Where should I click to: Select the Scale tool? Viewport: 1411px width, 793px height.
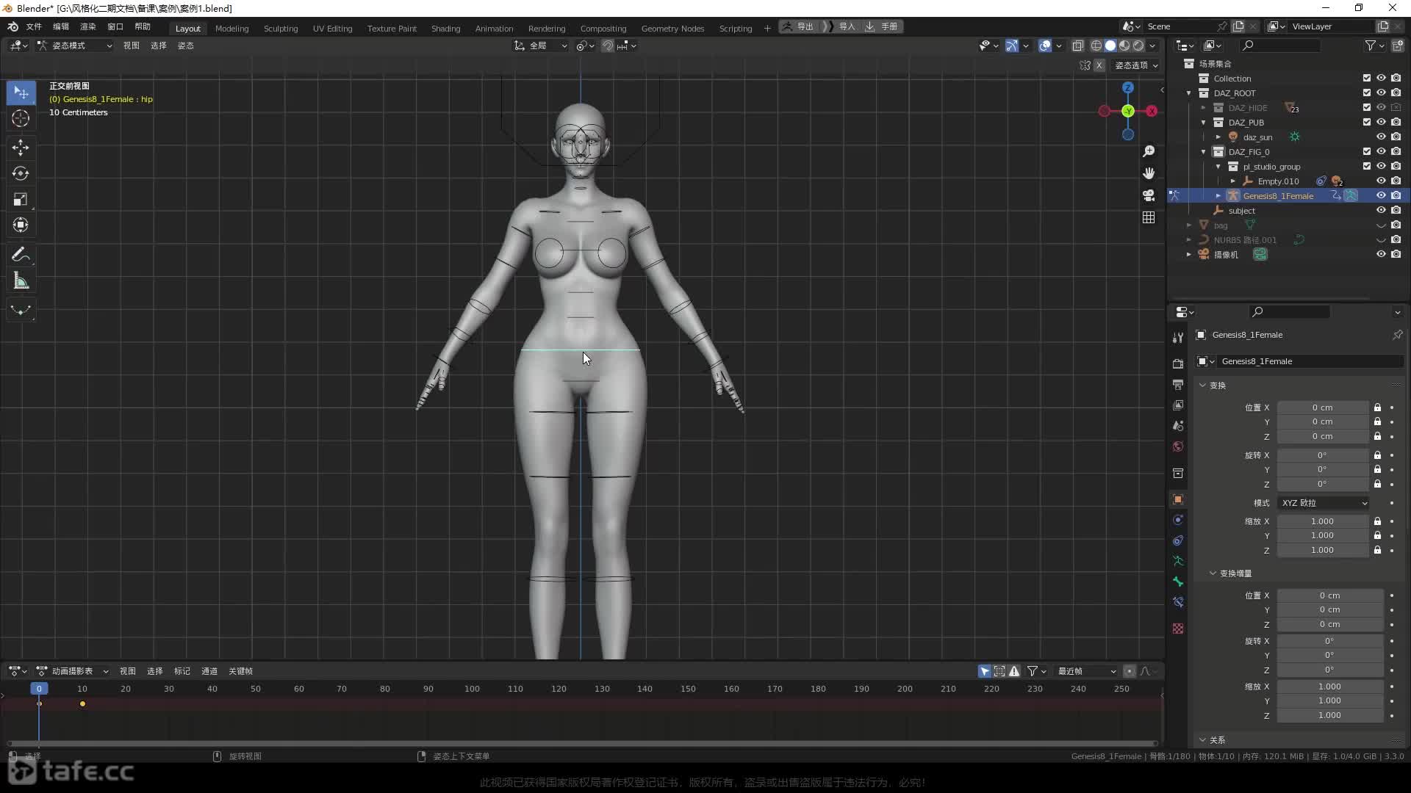click(x=21, y=199)
